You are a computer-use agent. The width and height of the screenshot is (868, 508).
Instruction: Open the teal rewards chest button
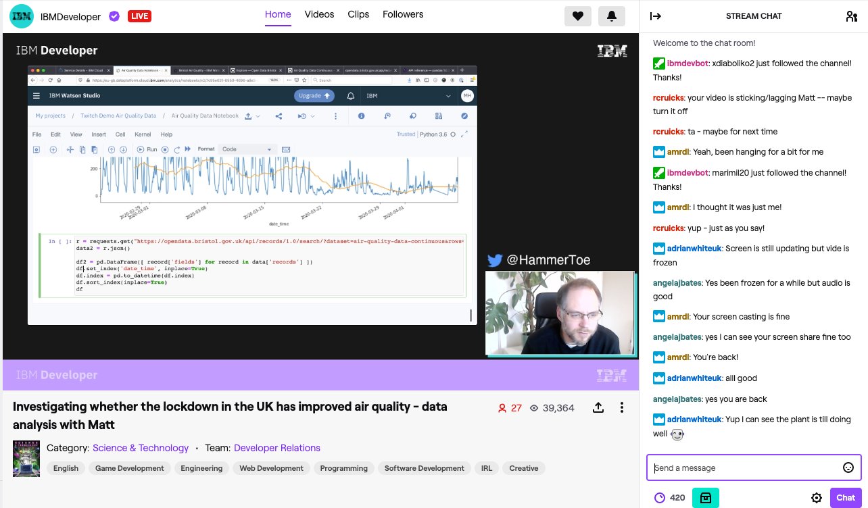(706, 498)
